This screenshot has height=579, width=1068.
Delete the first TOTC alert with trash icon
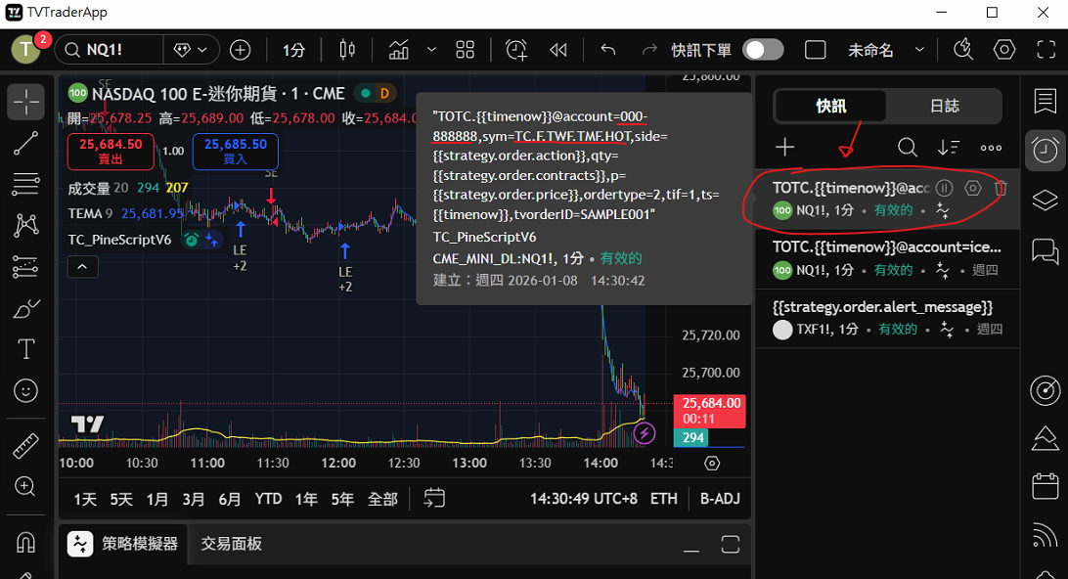coord(1001,188)
